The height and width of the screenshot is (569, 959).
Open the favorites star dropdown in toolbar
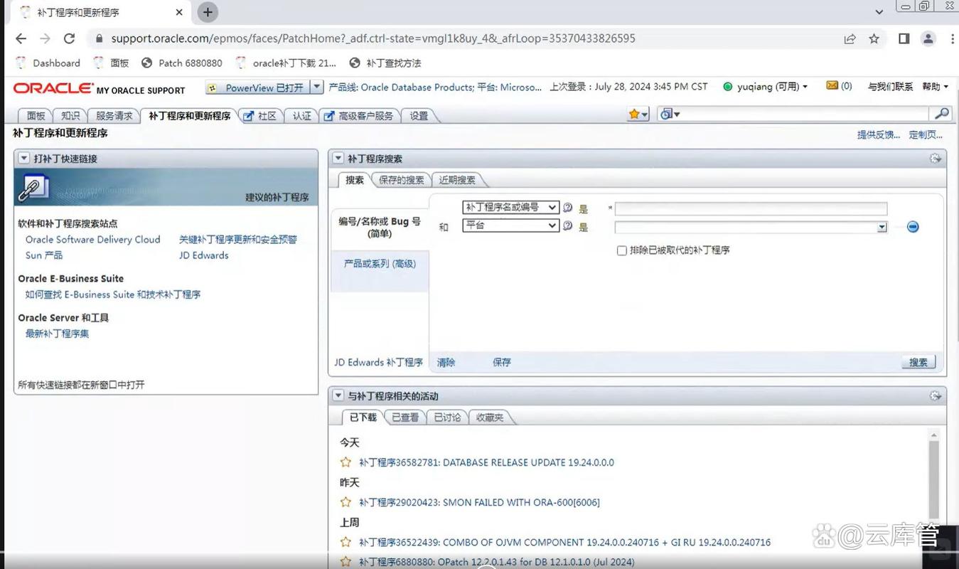638,114
